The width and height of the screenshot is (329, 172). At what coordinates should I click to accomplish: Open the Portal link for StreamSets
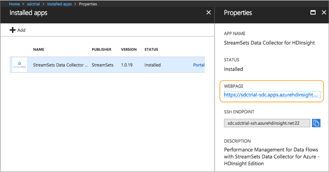click(199, 65)
